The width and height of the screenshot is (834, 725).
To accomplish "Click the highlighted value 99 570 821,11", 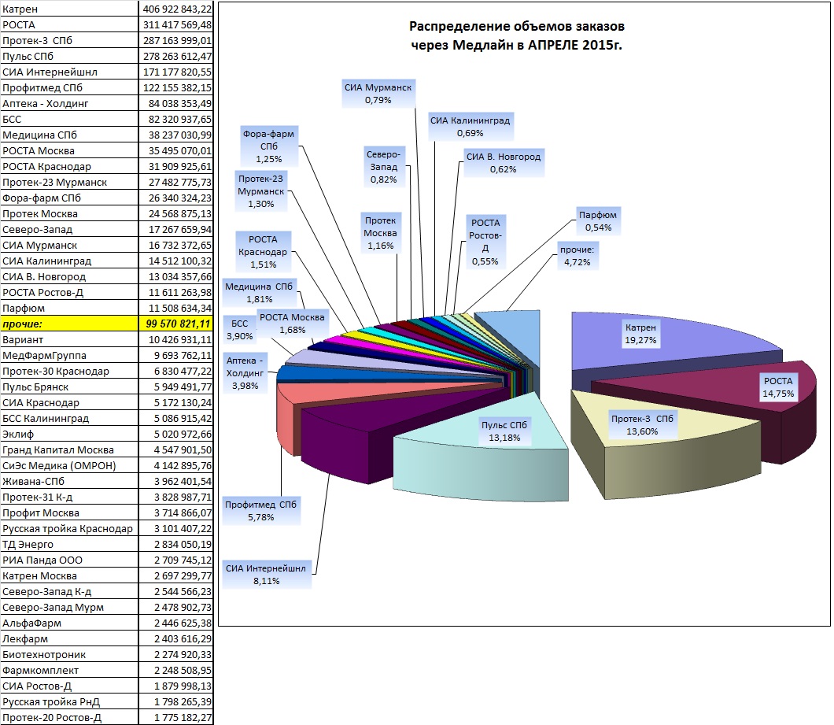I will tap(176, 324).
